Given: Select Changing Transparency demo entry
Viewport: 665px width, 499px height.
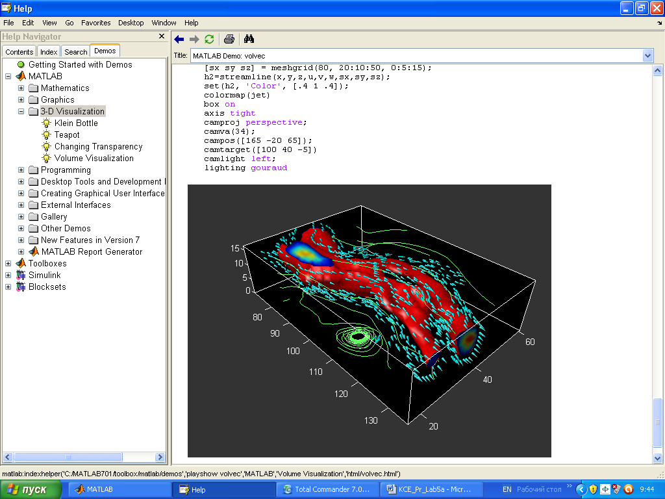Looking at the screenshot, I should pyautogui.click(x=99, y=146).
